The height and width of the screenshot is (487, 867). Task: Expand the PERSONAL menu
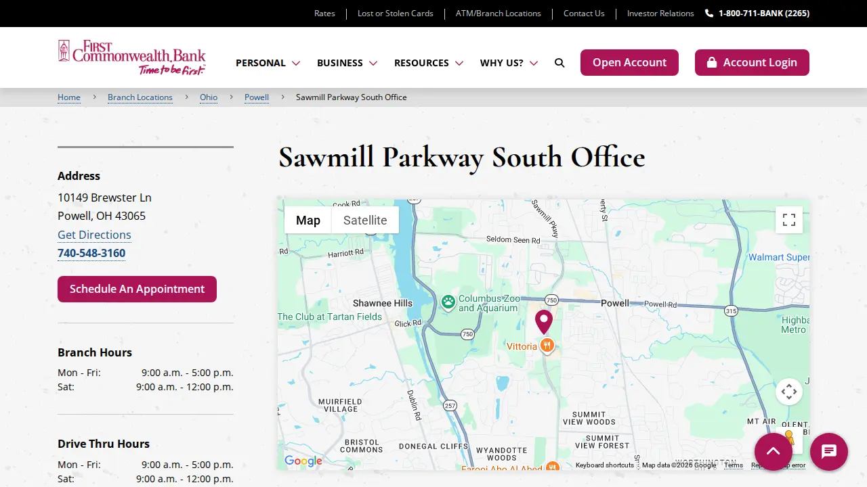(268, 63)
